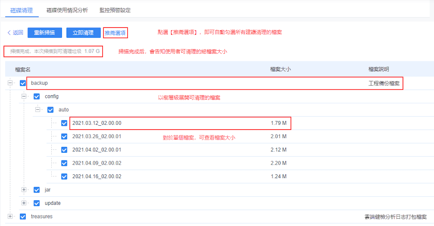The image size is (434, 226).
Task: Select file 2021.04.16_02.00.02
Action: [97, 176]
